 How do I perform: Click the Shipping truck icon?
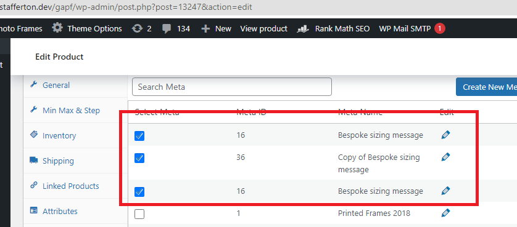coord(34,160)
